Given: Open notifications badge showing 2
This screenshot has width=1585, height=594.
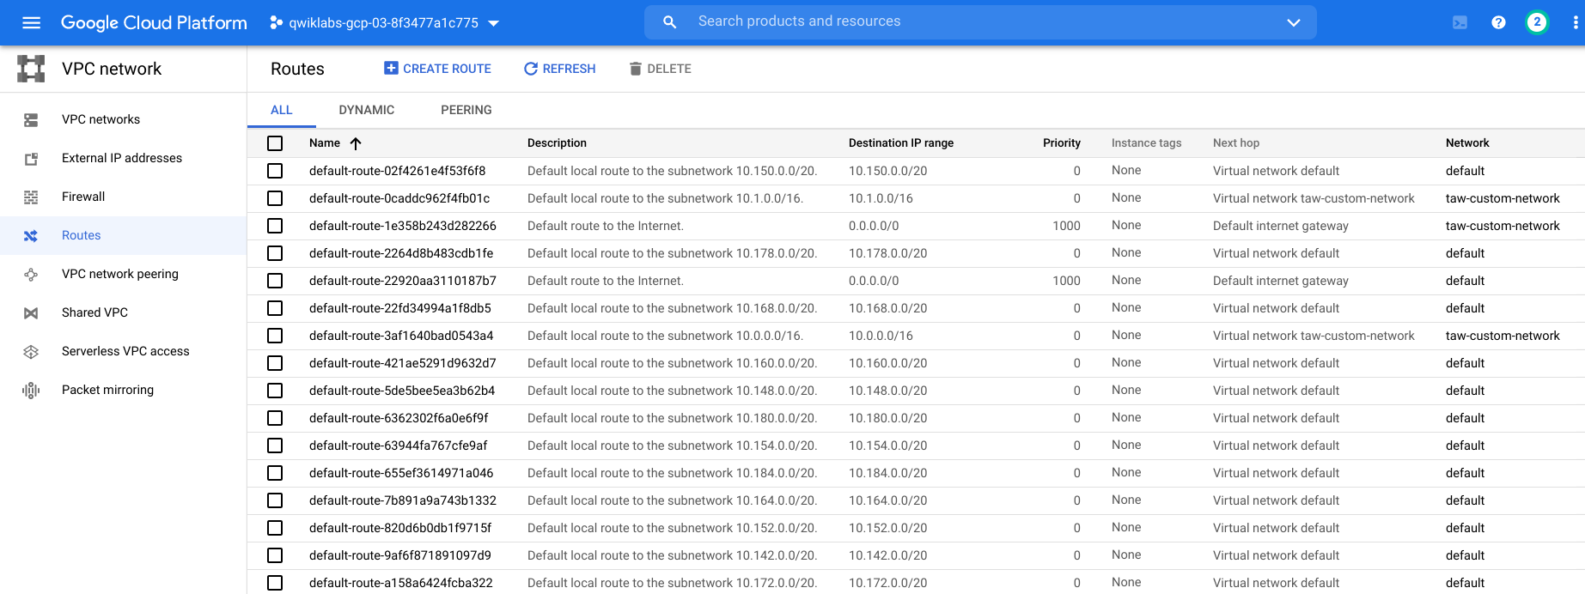Looking at the screenshot, I should pyautogui.click(x=1537, y=22).
